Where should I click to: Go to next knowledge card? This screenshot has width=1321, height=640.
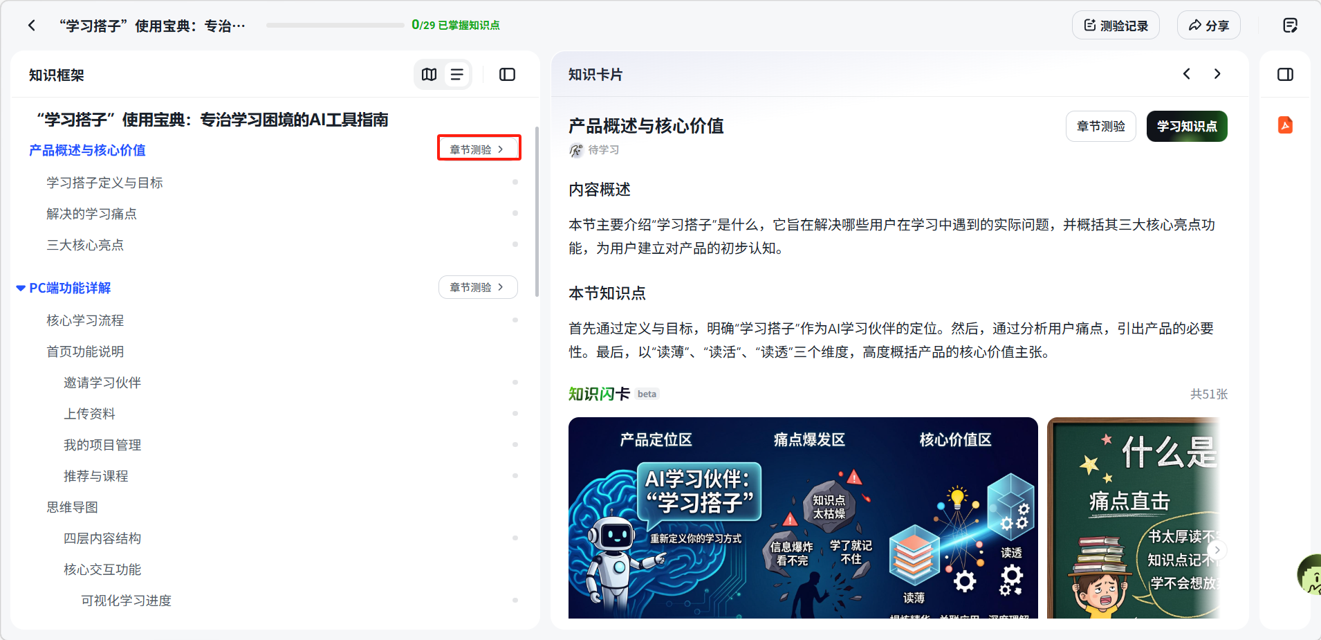(x=1217, y=74)
